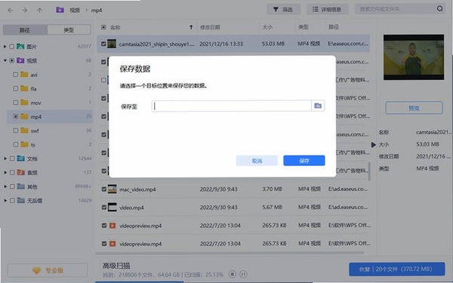Pause the advanced scan

pos(243,274)
